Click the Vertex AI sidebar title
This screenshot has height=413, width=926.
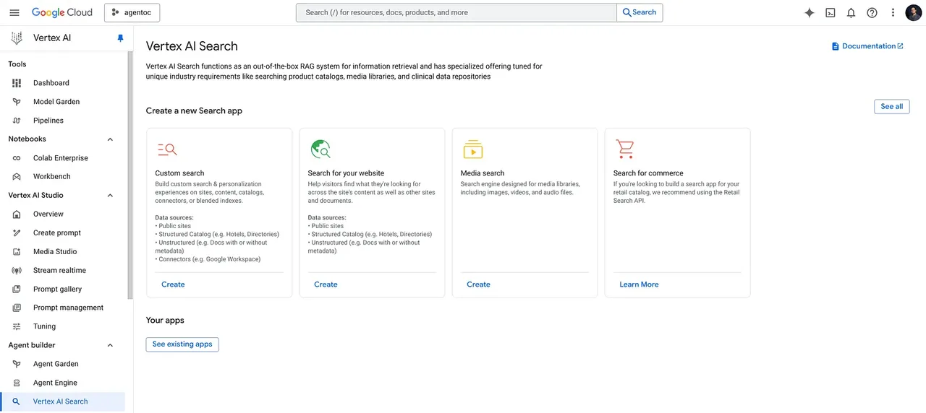[52, 38]
